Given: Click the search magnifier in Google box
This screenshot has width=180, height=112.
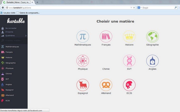Looking at the screenshot, I should click(176, 7).
